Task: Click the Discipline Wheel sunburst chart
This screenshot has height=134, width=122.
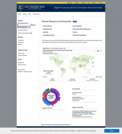Action: pyautogui.click(x=51, y=97)
